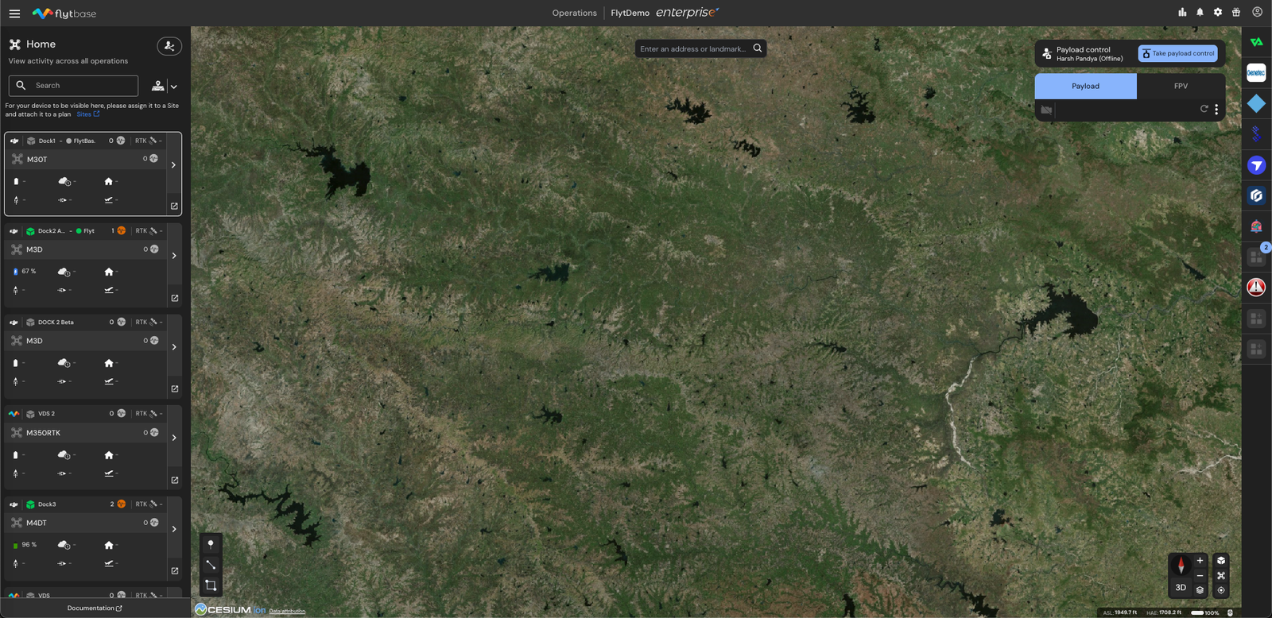Click the Home panel heading

41,44
